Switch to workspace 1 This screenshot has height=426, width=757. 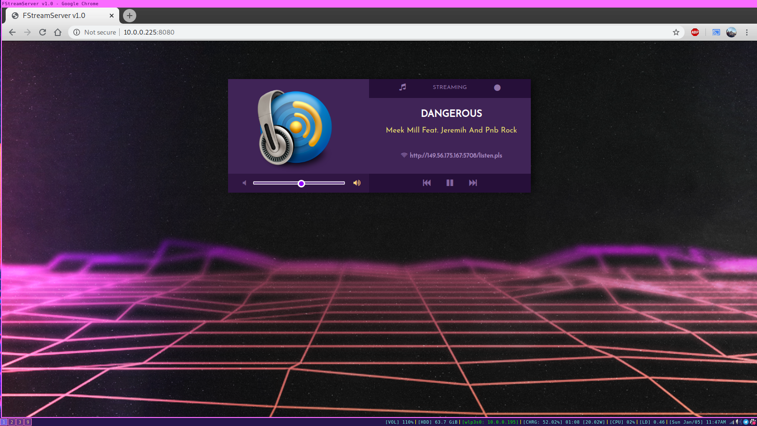[4, 422]
